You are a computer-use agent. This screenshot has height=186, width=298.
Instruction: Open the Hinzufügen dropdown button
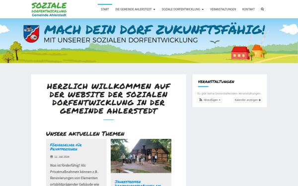coord(210,100)
